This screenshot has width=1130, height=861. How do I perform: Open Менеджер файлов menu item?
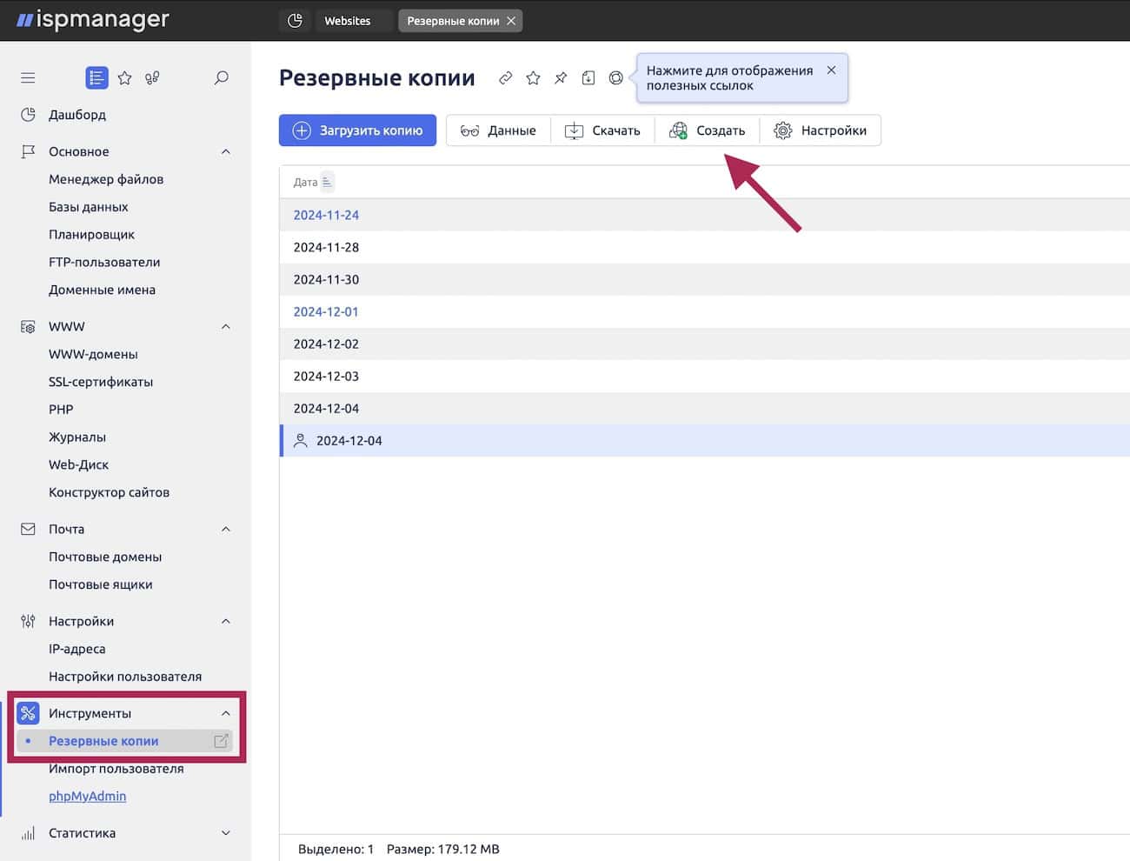(x=106, y=179)
